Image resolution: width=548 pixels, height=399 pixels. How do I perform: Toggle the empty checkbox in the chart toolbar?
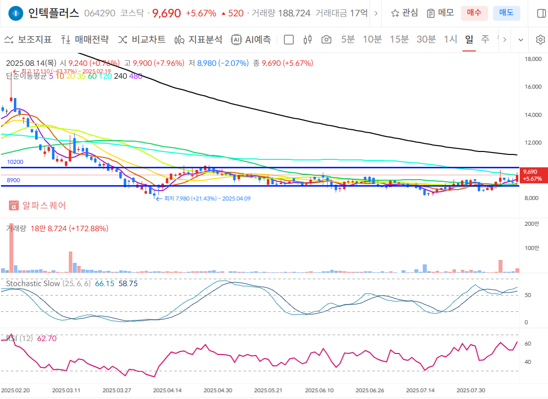tap(288, 40)
